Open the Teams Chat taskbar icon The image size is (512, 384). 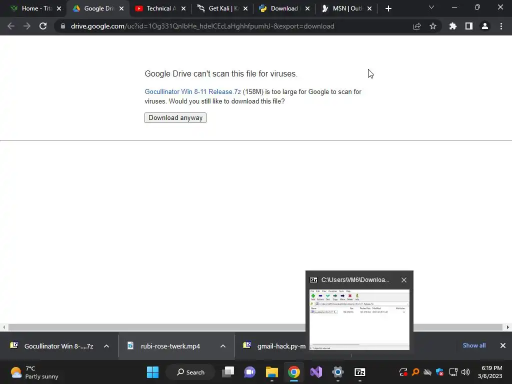coord(250,372)
